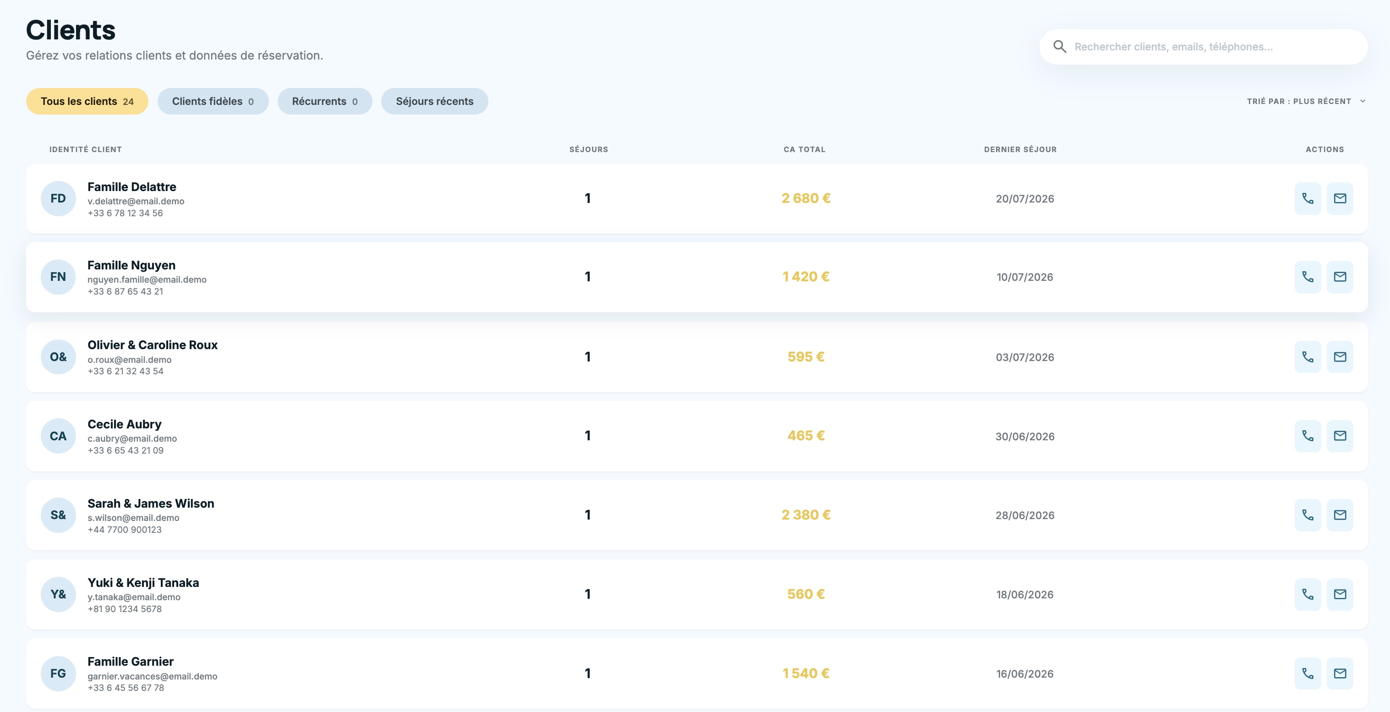Focus the 'Rechercher clients, emails, téléphones...' field
The width and height of the screenshot is (1390, 712).
tap(1203, 47)
